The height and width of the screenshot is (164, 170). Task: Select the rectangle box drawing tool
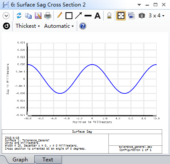(69, 16)
